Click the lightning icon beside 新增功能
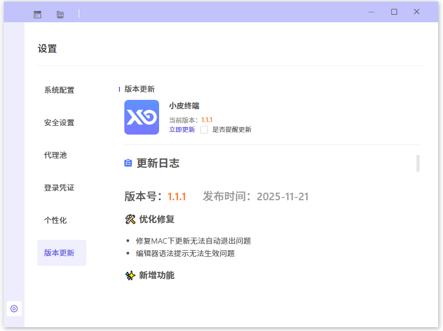Image resolution: width=443 pixels, height=331 pixels. coord(130,275)
